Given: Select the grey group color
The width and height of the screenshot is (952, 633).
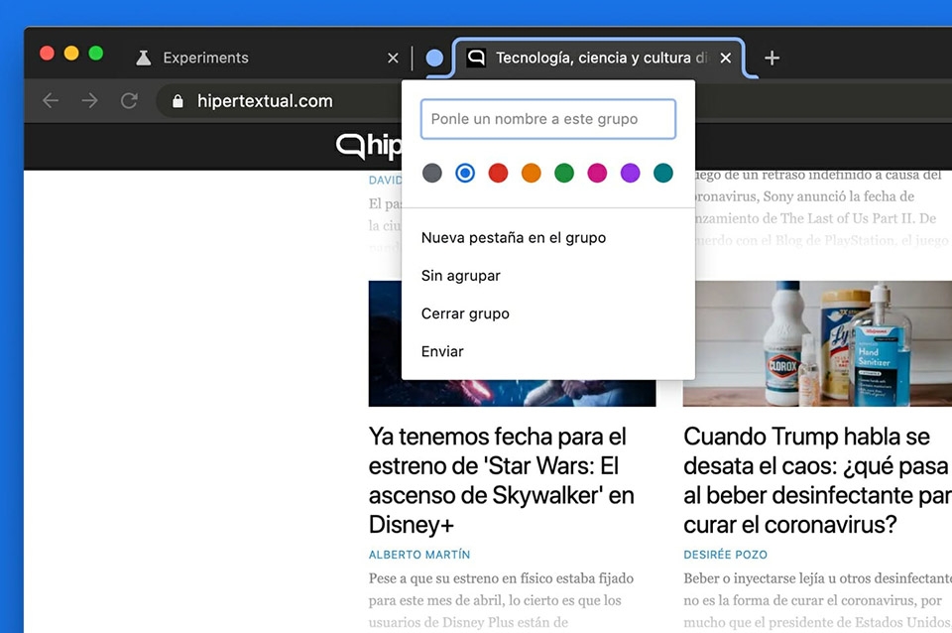Looking at the screenshot, I should tap(431, 174).
